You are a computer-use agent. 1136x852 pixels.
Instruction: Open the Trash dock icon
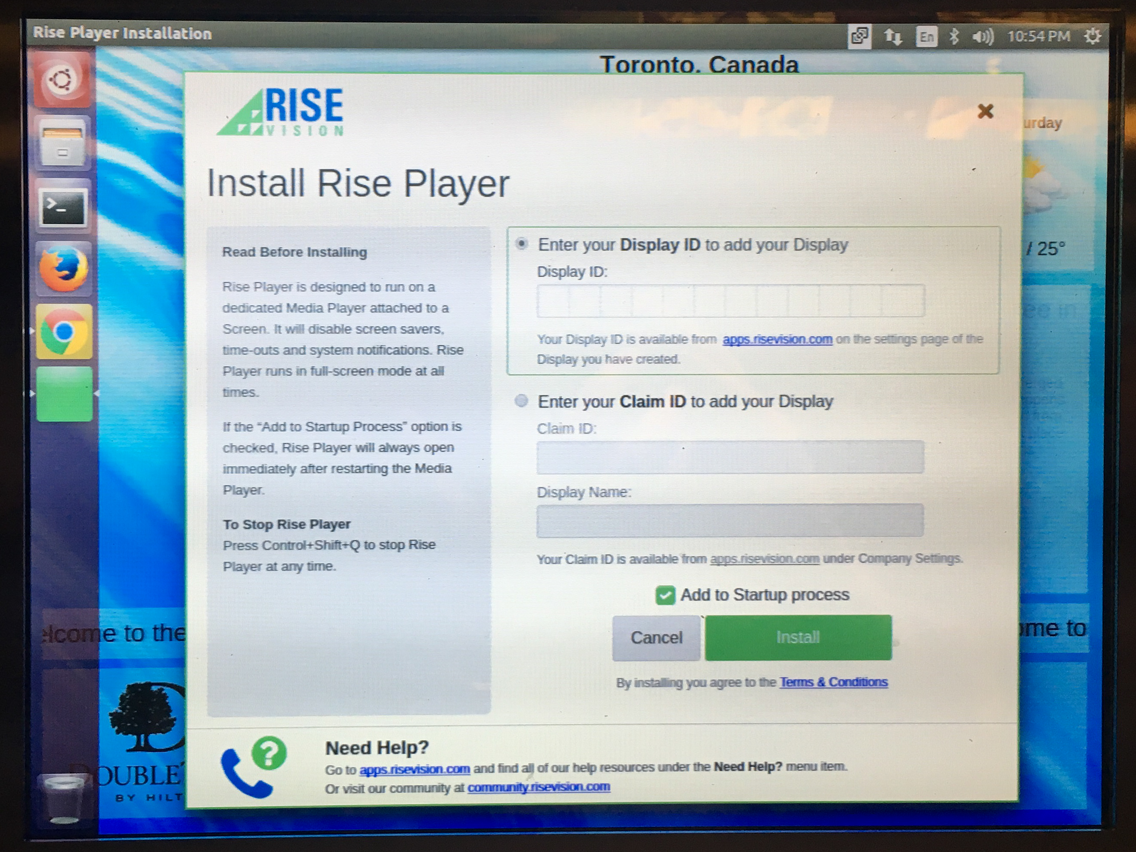pos(64,799)
